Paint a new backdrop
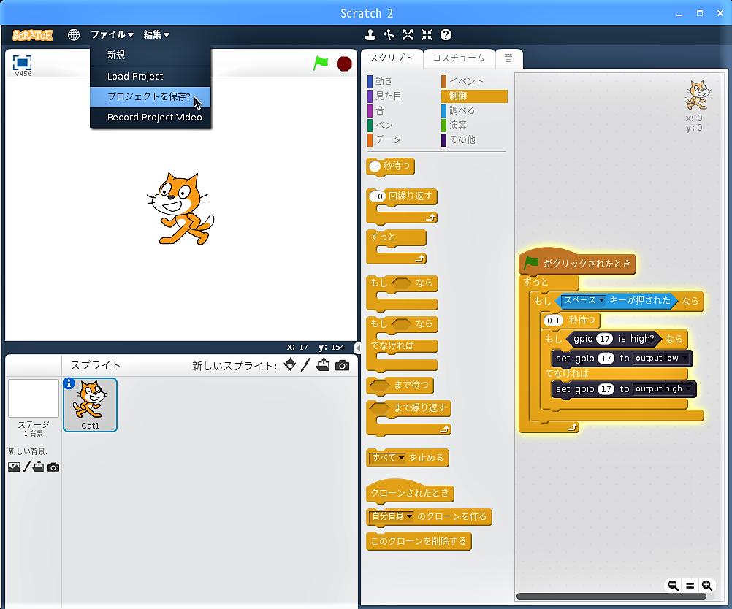Image resolution: width=732 pixels, height=609 pixels. pos(26,466)
